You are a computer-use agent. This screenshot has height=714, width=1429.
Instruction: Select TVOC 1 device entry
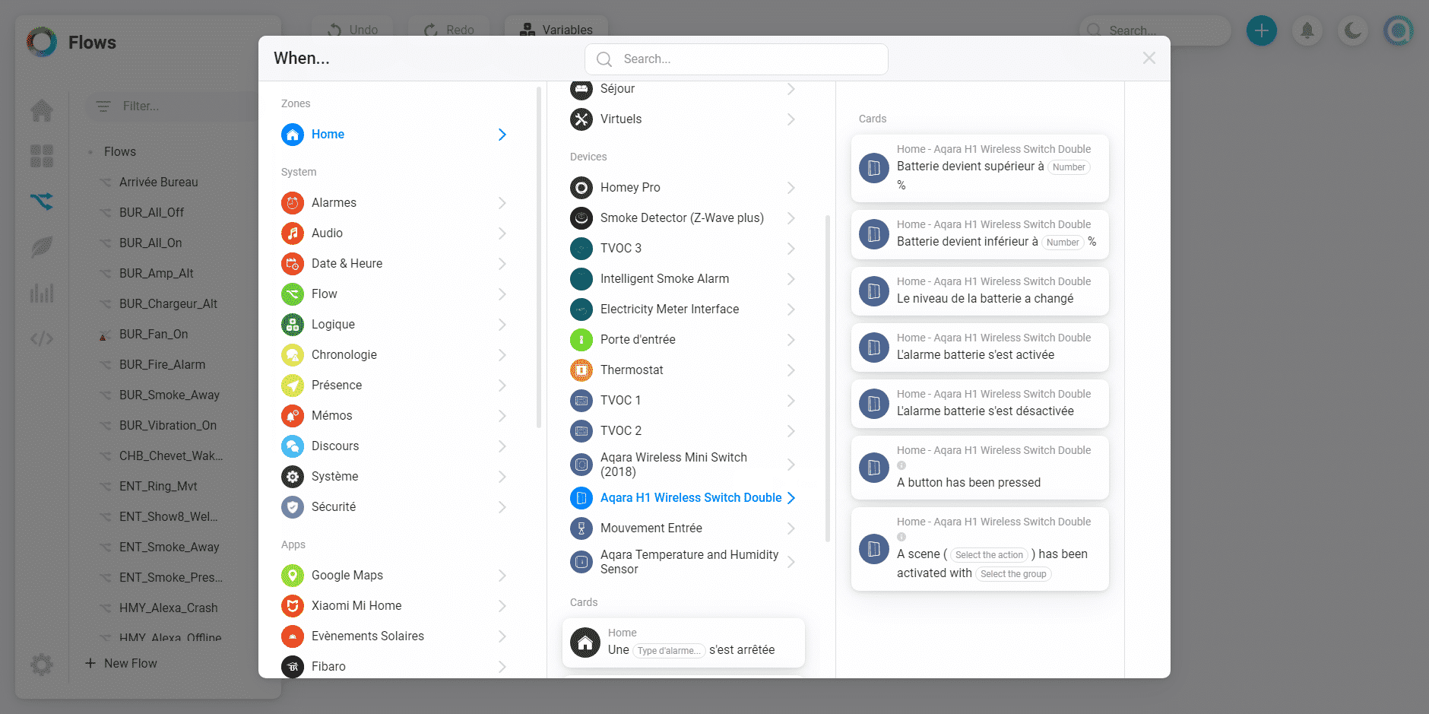point(683,400)
